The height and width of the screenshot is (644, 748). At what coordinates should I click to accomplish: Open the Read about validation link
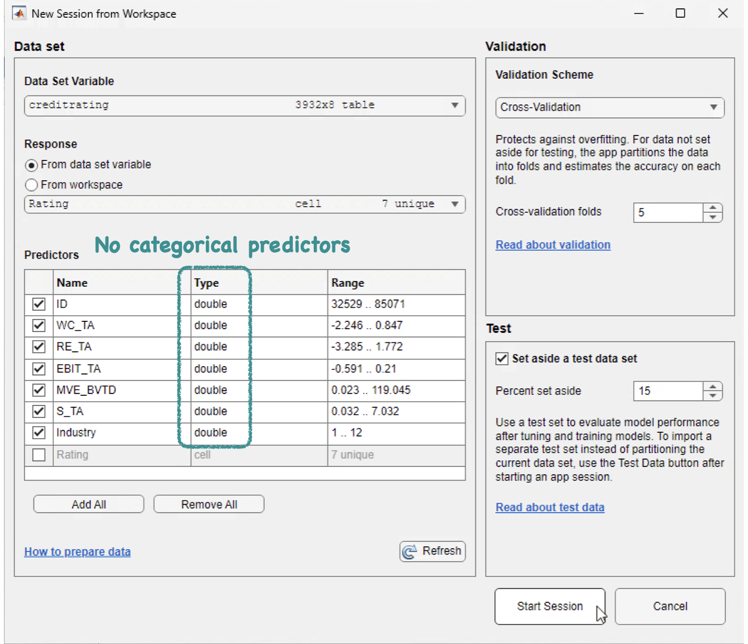pos(553,245)
